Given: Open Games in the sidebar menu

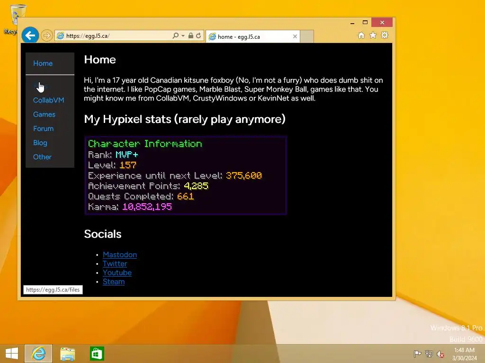Looking at the screenshot, I should pyautogui.click(x=44, y=114).
